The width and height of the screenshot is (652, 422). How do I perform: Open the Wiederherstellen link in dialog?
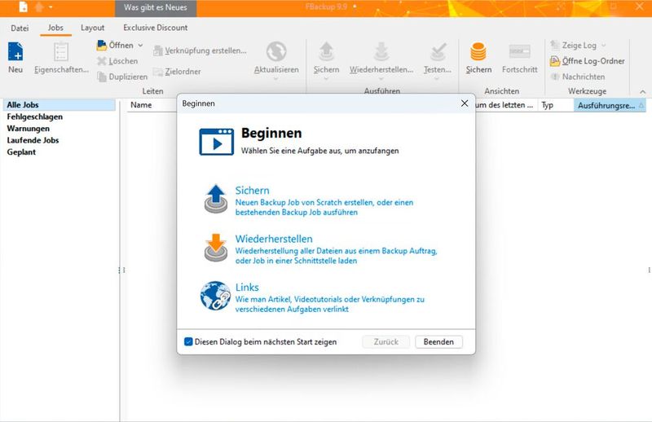[274, 239]
